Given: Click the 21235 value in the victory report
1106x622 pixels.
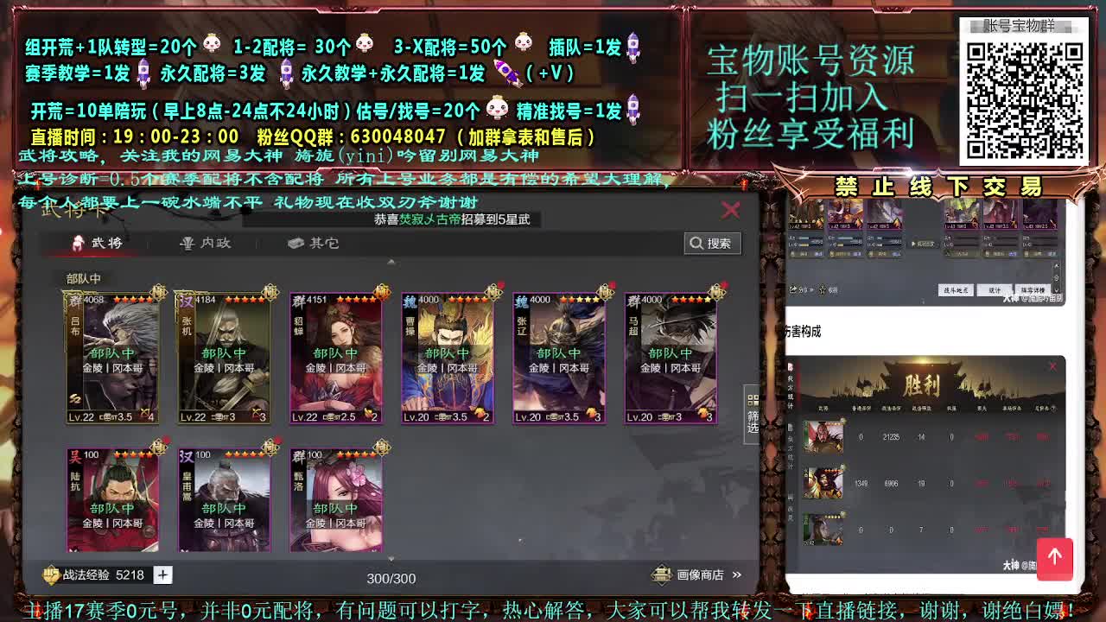Looking at the screenshot, I should (x=891, y=437).
